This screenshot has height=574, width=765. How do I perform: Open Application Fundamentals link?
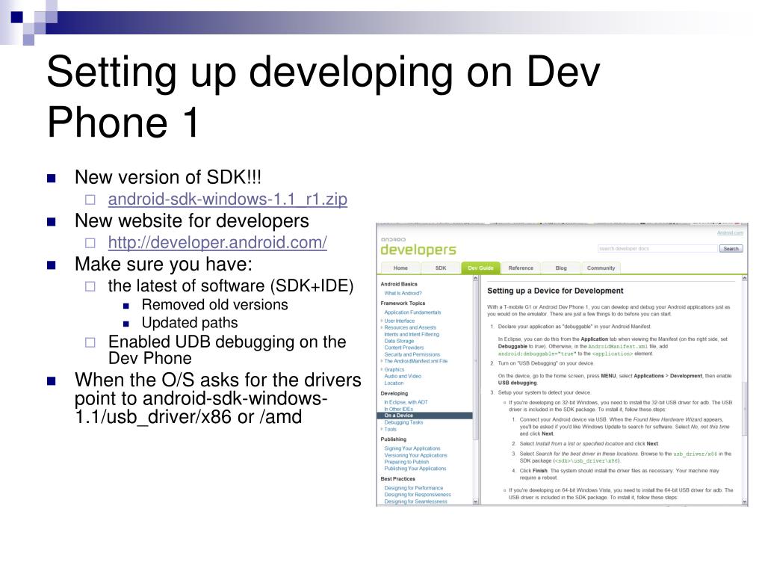click(412, 312)
